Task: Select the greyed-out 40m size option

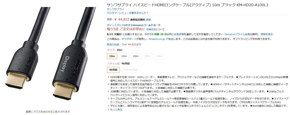Action: [159, 56]
